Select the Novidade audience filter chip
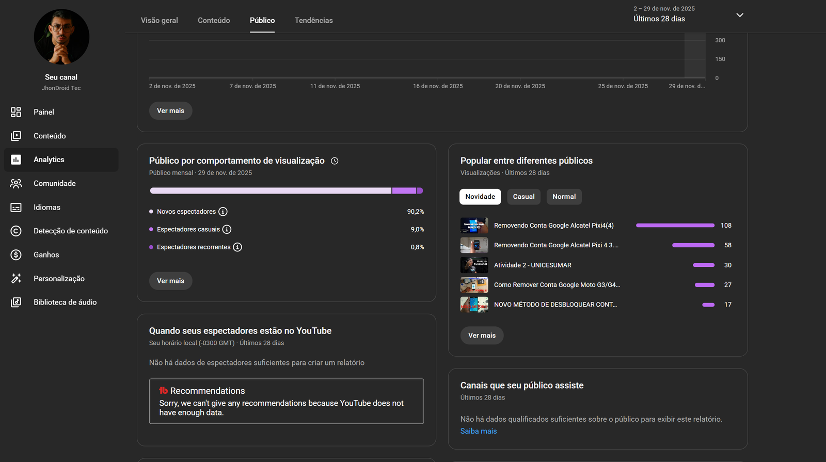The image size is (826, 462). (480, 197)
